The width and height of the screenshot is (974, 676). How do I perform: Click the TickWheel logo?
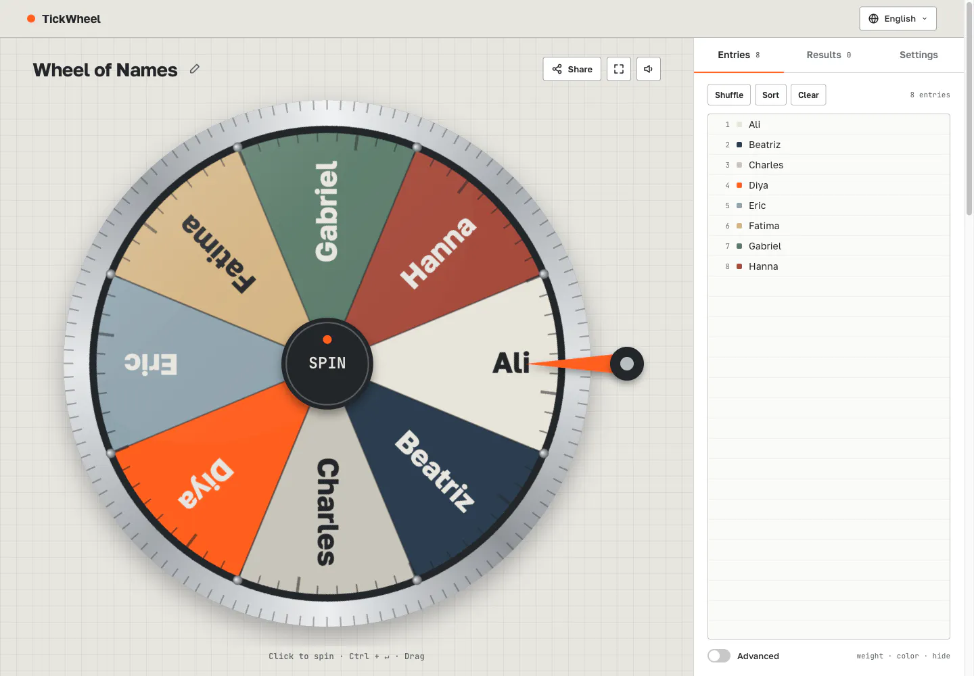64,19
